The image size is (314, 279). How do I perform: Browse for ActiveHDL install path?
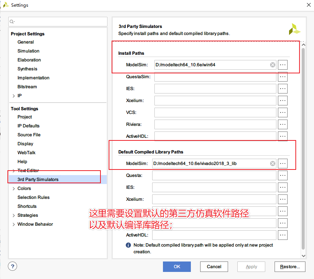pos(282,136)
